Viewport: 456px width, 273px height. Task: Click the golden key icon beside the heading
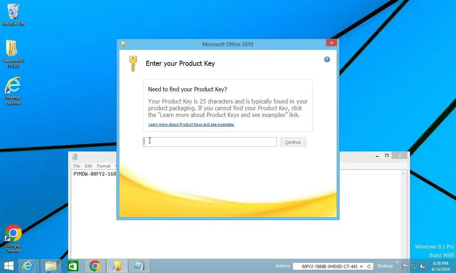click(x=133, y=63)
